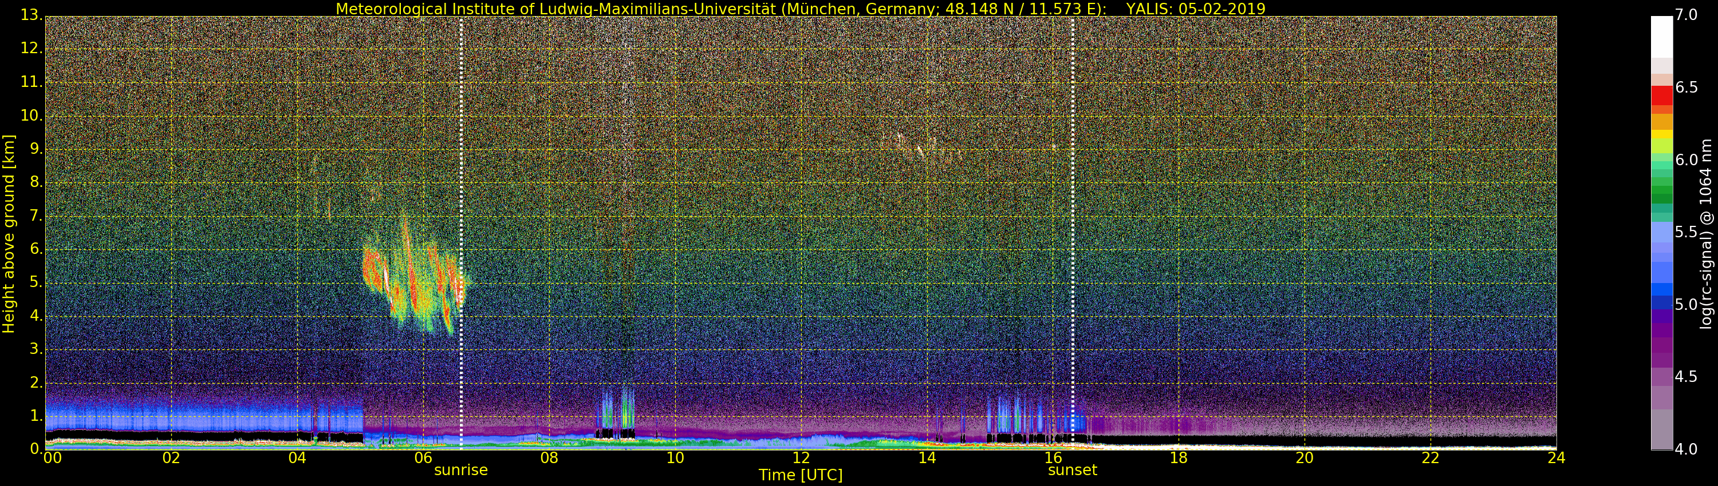This screenshot has width=1718, height=486.
Task: Click the colorbar value '5.5'
Action: pyautogui.click(x=1686, y=232)
